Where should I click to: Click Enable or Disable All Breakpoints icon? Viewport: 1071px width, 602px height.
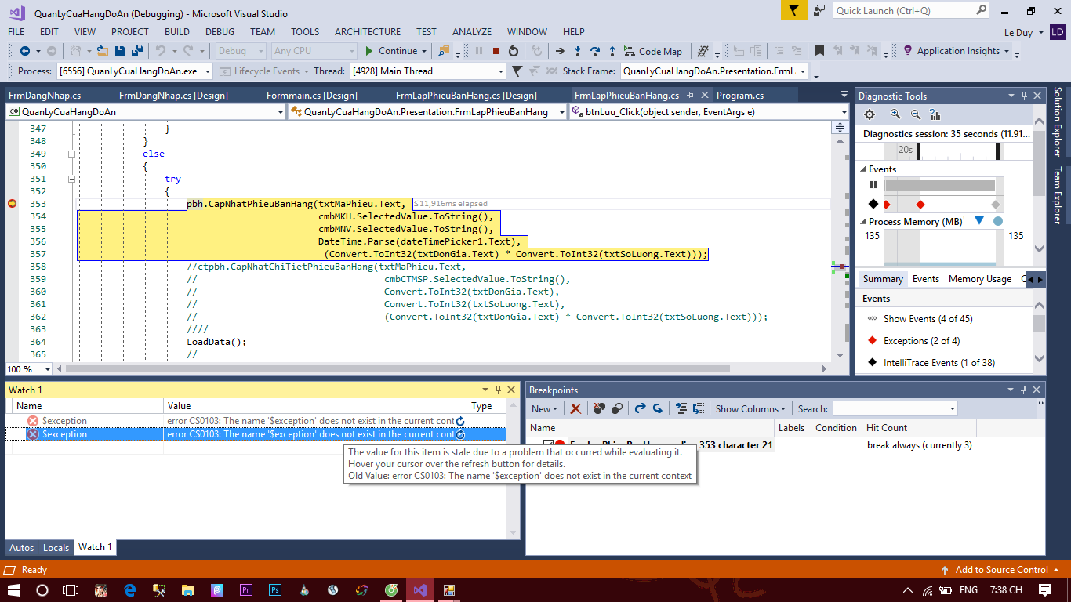pyautogui.click(x=617, y=408)
